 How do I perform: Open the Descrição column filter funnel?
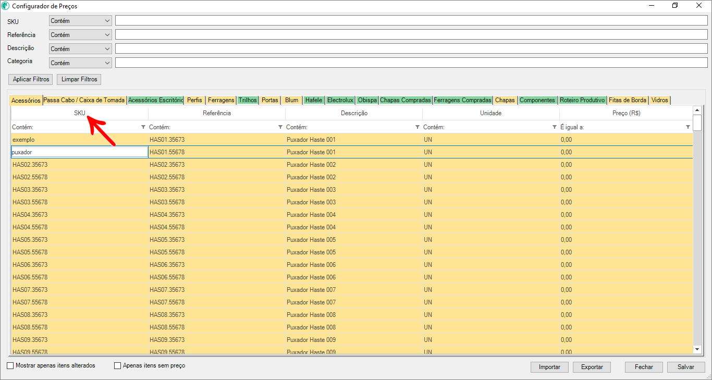coord(418,127)
